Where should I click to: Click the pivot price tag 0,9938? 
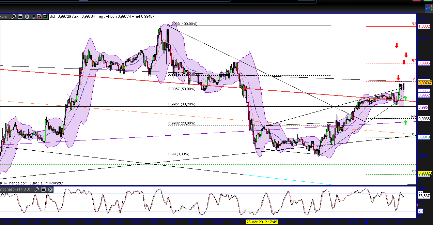coord(424,119)
